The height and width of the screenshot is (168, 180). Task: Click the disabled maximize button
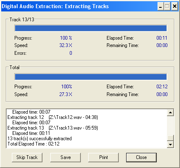click(167, 6)
